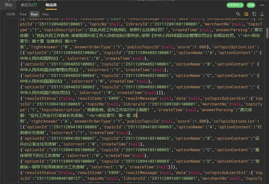Click optionId "25111209405310006​5" value
Viewport: 269px width, 184px height.
(73, 87)
